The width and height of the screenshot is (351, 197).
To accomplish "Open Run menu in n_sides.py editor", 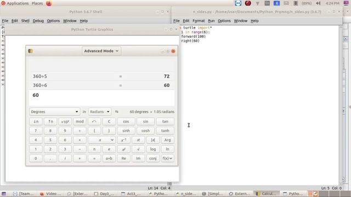I will [211, 21].
